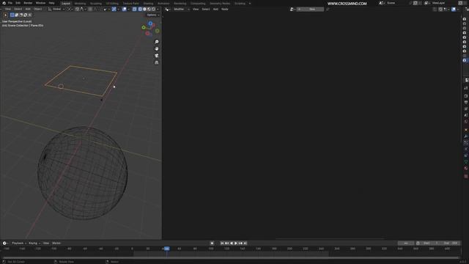Open the node editor Node menu

click(225, 10)
